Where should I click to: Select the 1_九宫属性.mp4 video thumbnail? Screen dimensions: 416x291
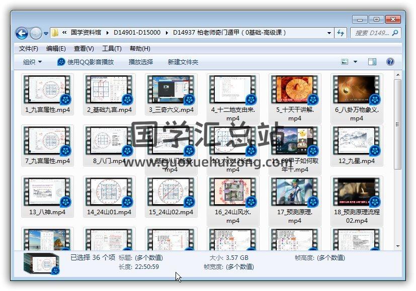coord(47,90)
